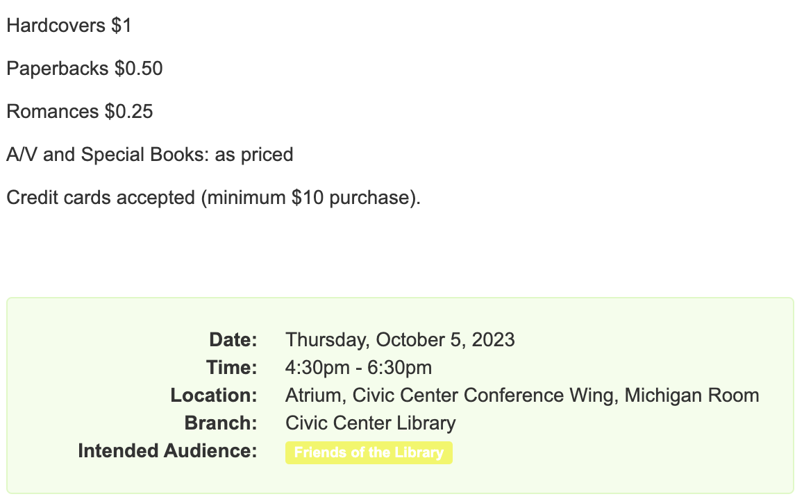Select the 4:30pm - 6:30pm time value
This screenshot has width=804, height=501.
(x=359, y=368)
